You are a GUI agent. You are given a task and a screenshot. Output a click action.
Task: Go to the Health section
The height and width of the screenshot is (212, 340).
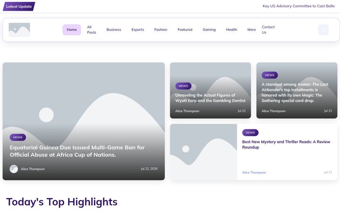coord(231,30)
